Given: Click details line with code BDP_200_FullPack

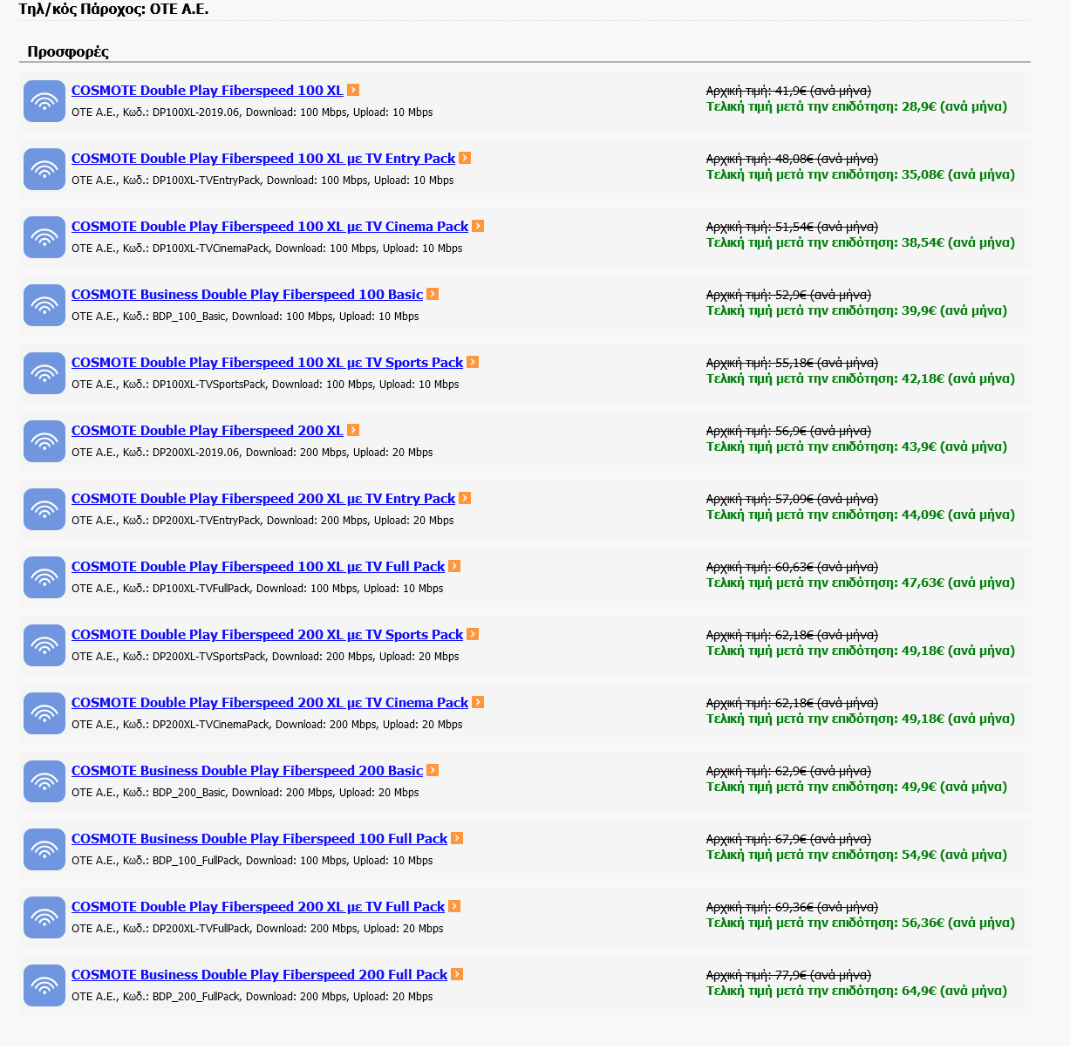Looking at the screenshot, I should point(252,997).
